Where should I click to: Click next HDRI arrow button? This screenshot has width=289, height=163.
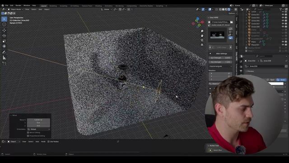[231, 48]
